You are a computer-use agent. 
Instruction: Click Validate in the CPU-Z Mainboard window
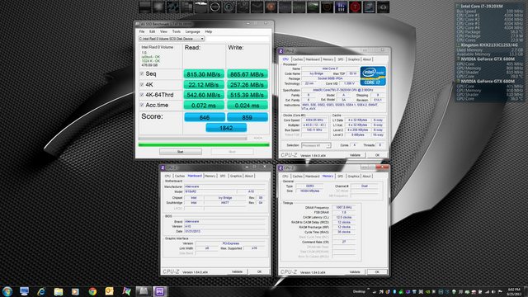click(237, 271)
